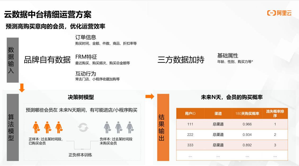299x166 pixels.
Task: Select the middle orange shopping-basket person icon
Action: (47, 127)
